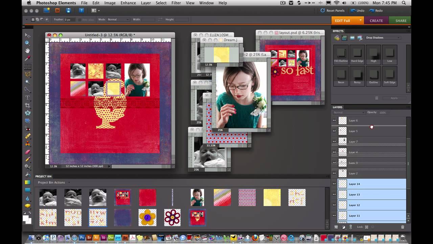Open the Filter menu
The width and height of the screenshot is (433, 244).
tap(176, 3)
